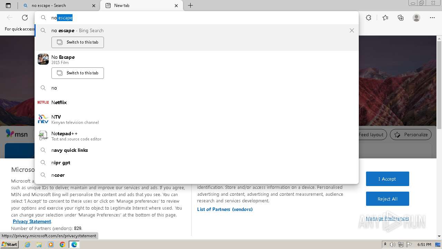The image size is (442, 249).
Task: Click the No Escape film thumbnail
Action: (43, 59)
